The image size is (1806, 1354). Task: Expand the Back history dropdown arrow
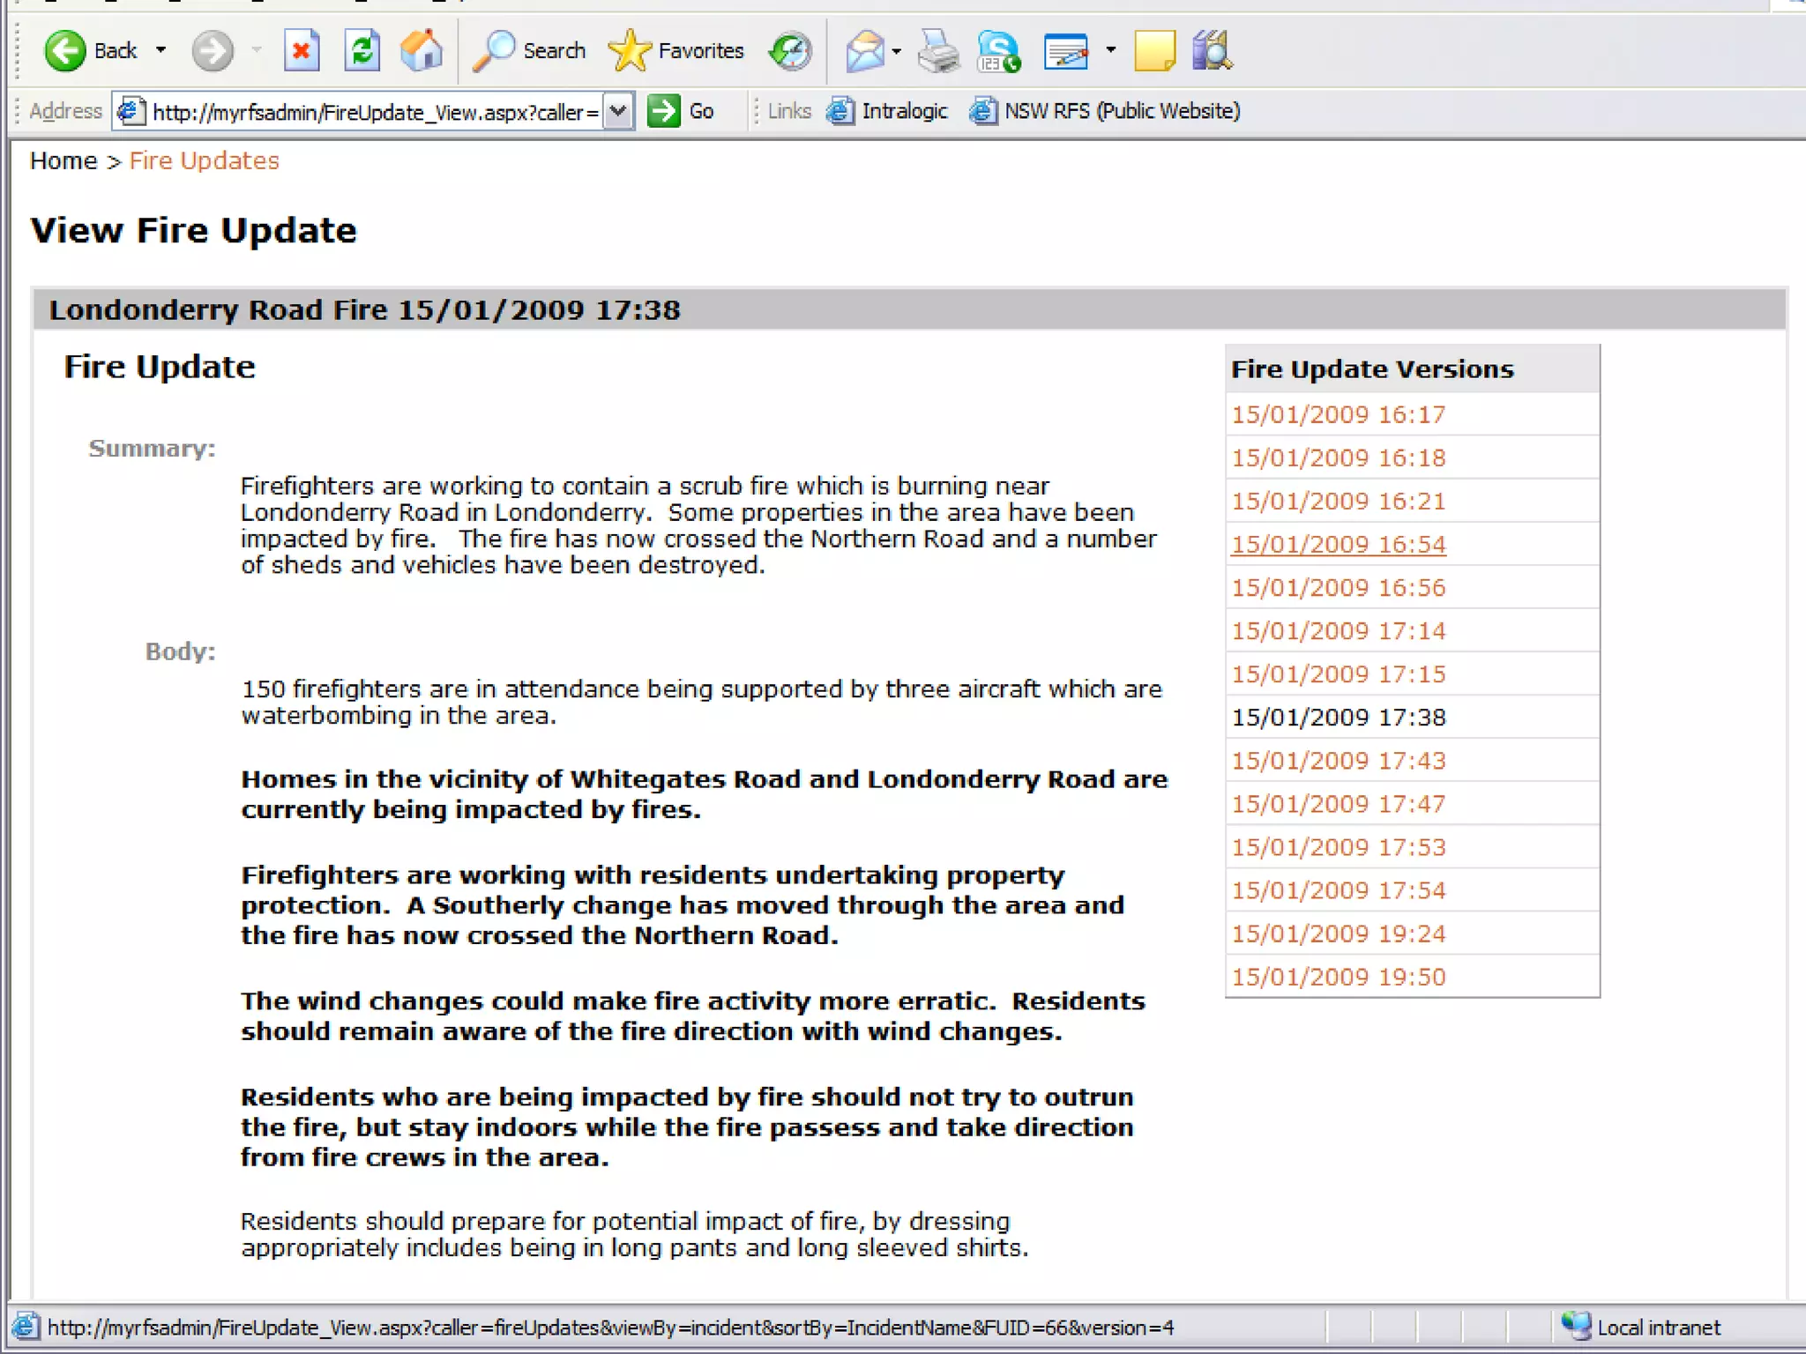pos(160,50)
